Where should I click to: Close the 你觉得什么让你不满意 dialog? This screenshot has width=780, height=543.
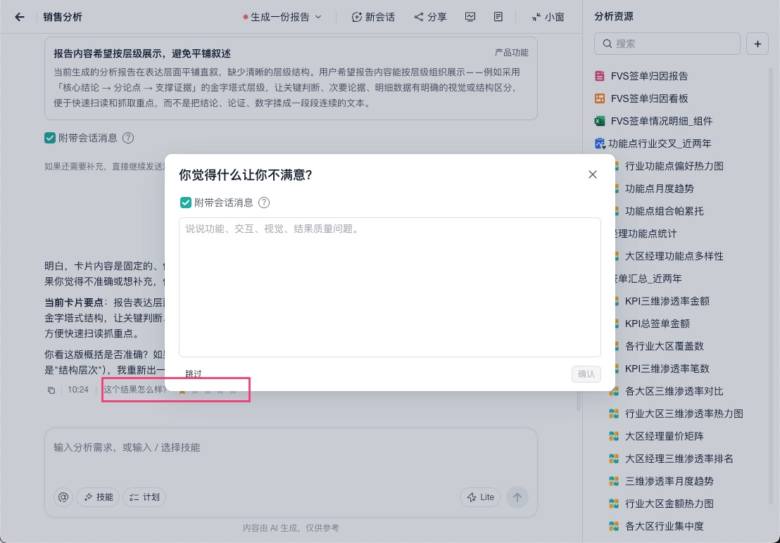593,174
